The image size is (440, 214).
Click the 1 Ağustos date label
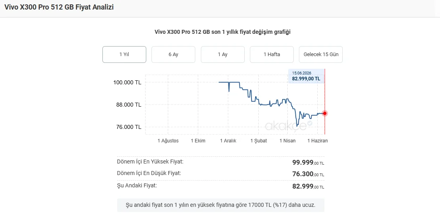[168, 141]
